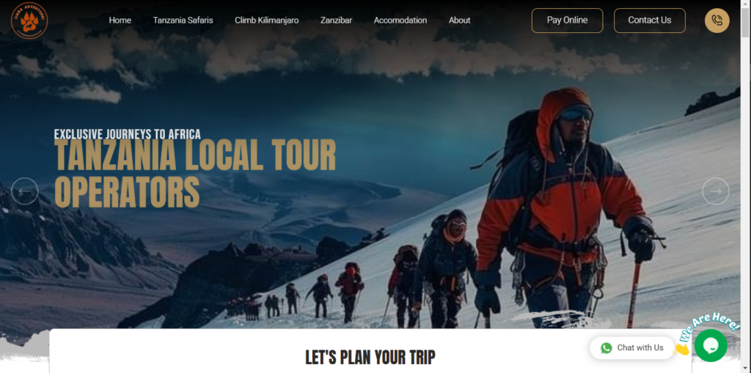The image size is (751, 373).
Task: Click the waving hand emoji
Action: [x=681, y=349]
